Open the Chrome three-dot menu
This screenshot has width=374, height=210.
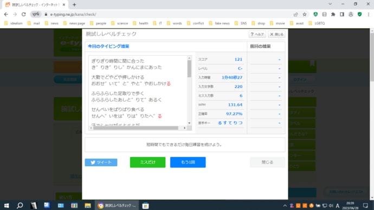pyautogui.click(x=369, y=14)
